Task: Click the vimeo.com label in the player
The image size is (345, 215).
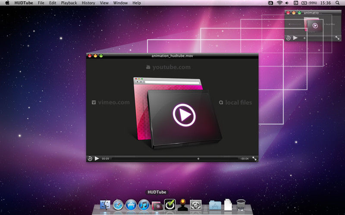Action: point(110,102)
